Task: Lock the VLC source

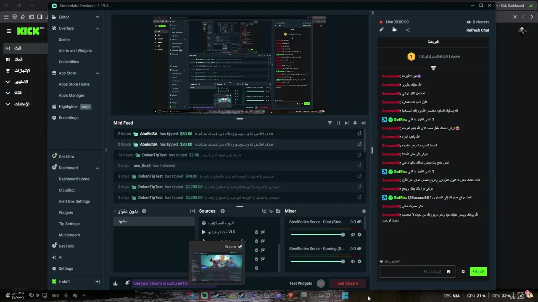Action: point(256,232)
